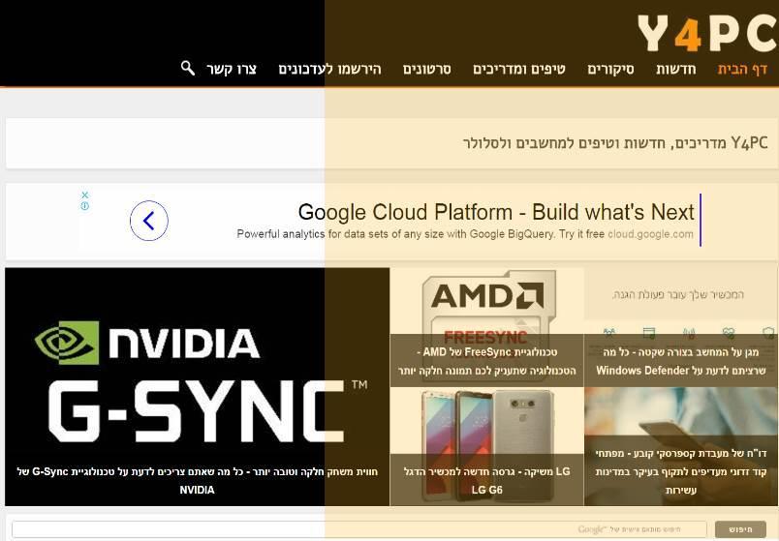Click the NVIDIA eye logo
This screenshot has height=541, width=779.
tap(67, 343)
